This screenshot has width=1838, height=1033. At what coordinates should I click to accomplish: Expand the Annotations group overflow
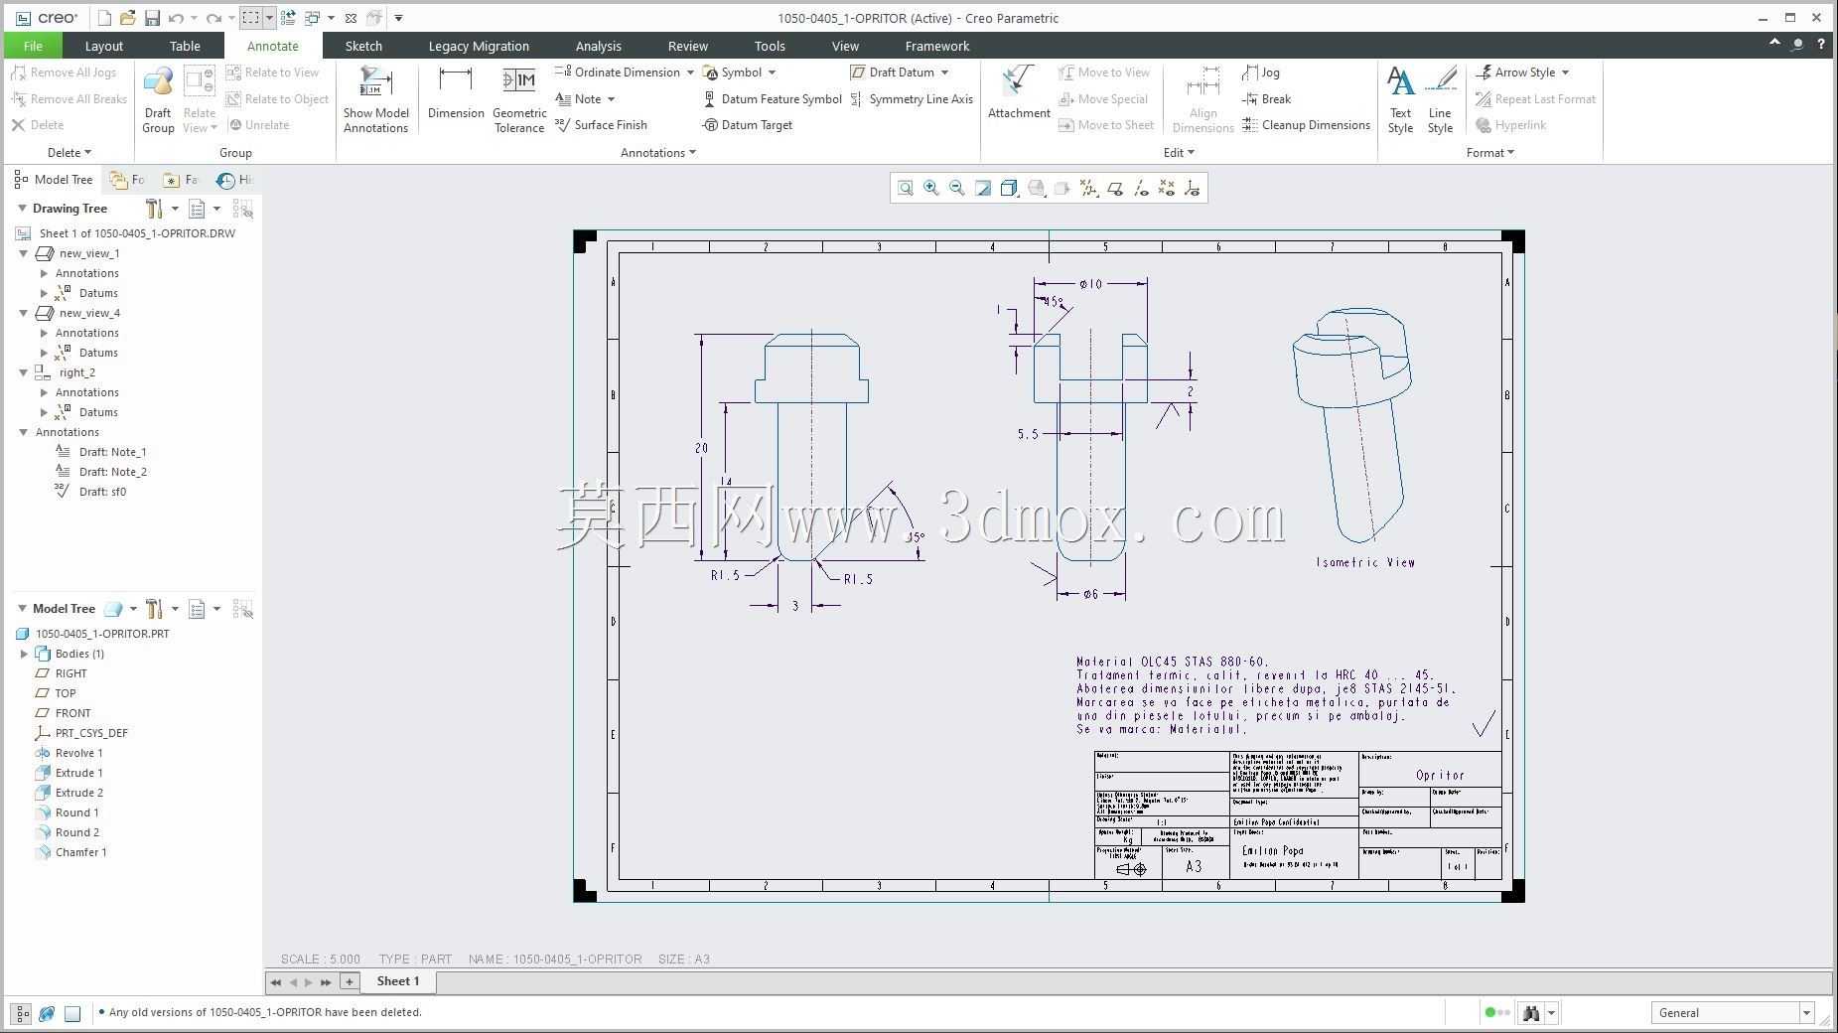(658, 153)
